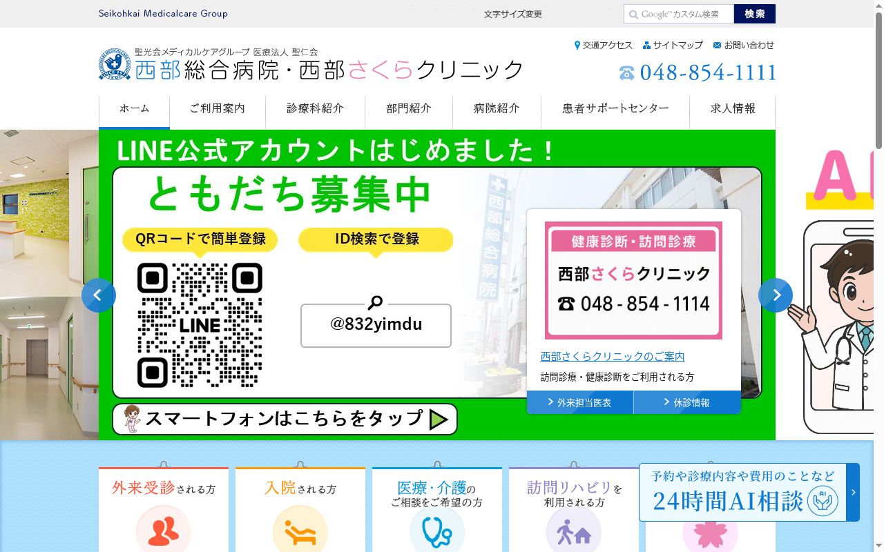This screenshot has width=884, height=552.
Task: Open 入院される方 card
Action: click(300, 509)
